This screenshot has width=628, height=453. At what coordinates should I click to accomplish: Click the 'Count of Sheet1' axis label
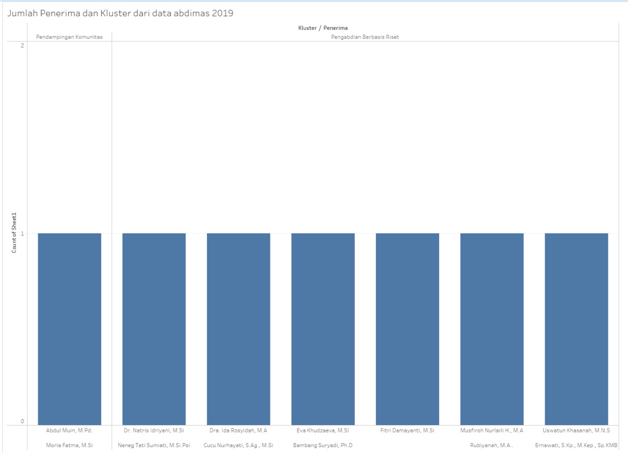(x=14, y=233)
